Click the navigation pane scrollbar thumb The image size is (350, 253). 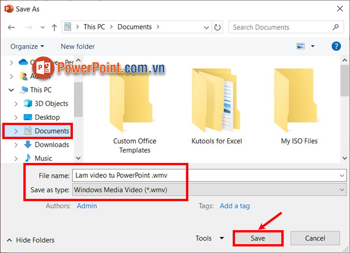[79, 99]
